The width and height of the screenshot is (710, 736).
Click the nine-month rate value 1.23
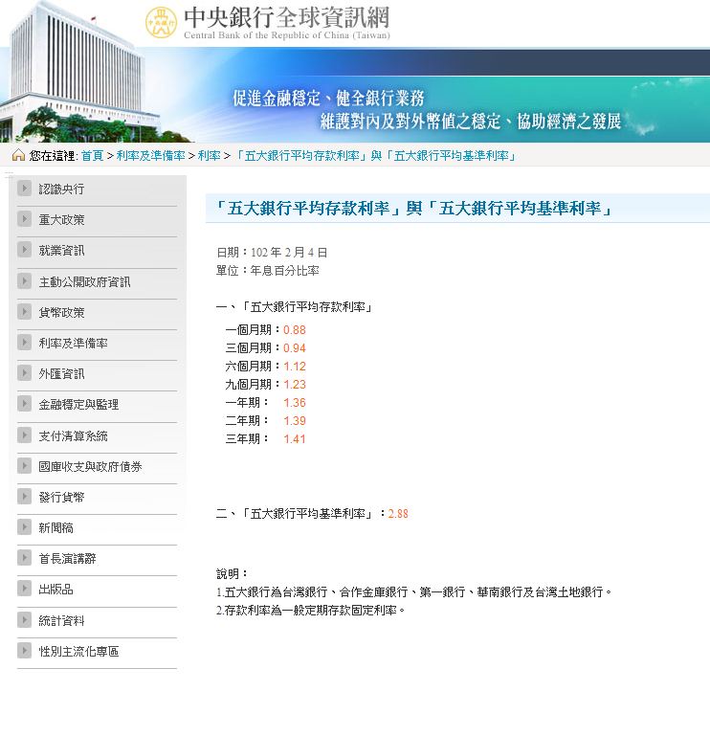tap(294, 385)
